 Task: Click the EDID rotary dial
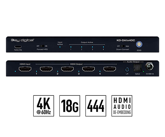[x=139, y=44]
